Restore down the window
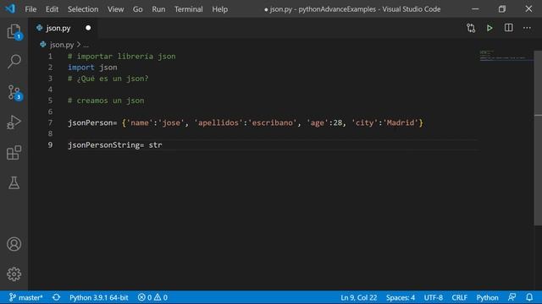 click(x=502, y=9)
